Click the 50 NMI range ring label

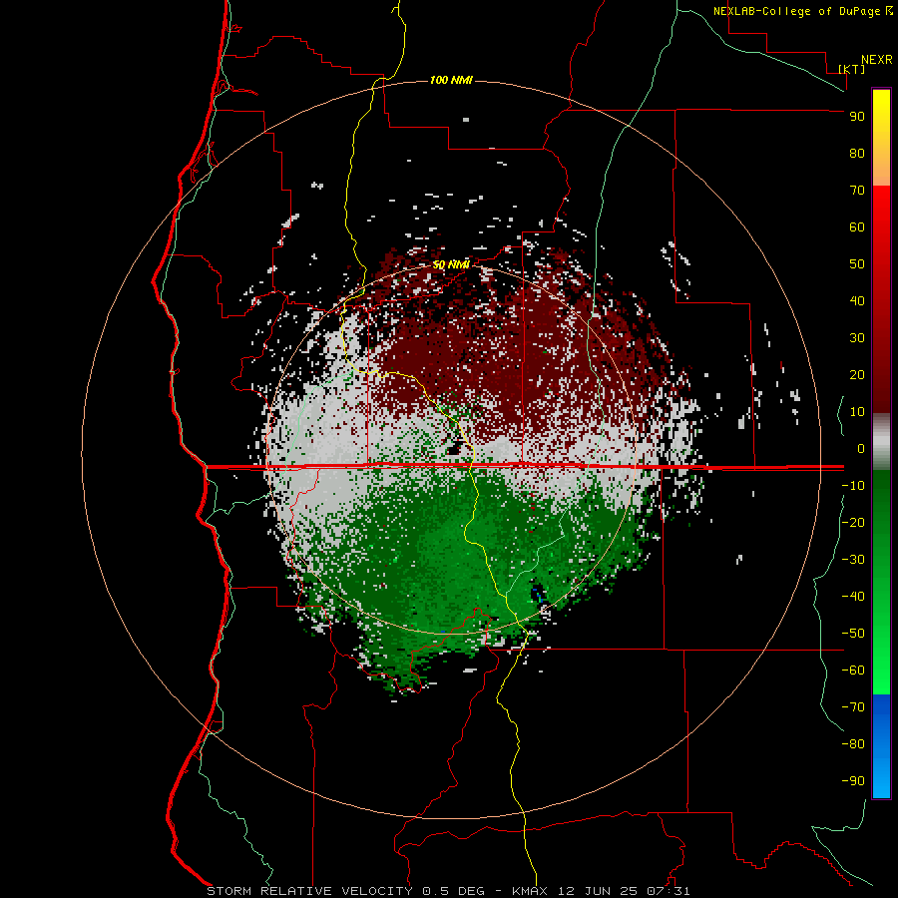coord(451,264)
